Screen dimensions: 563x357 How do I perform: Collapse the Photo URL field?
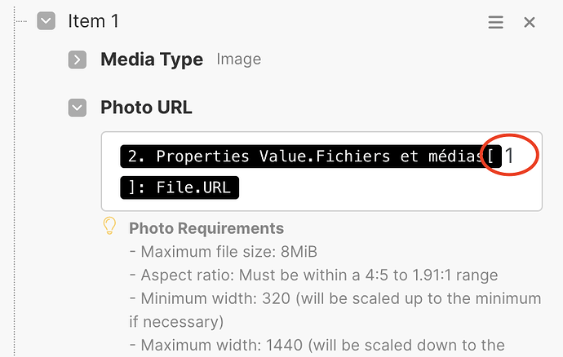(78, 108)
